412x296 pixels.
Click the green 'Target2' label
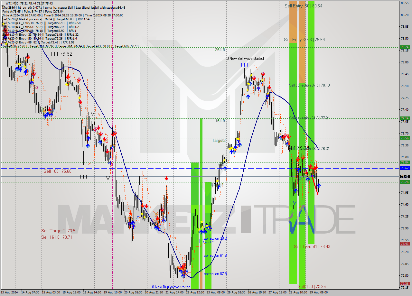click(219, 141)
